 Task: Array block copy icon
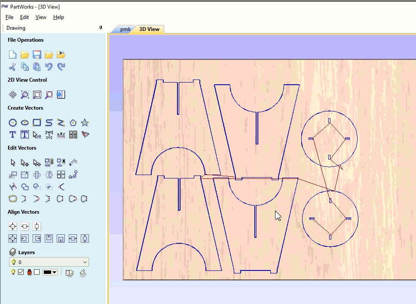click(x=61, y=175)
